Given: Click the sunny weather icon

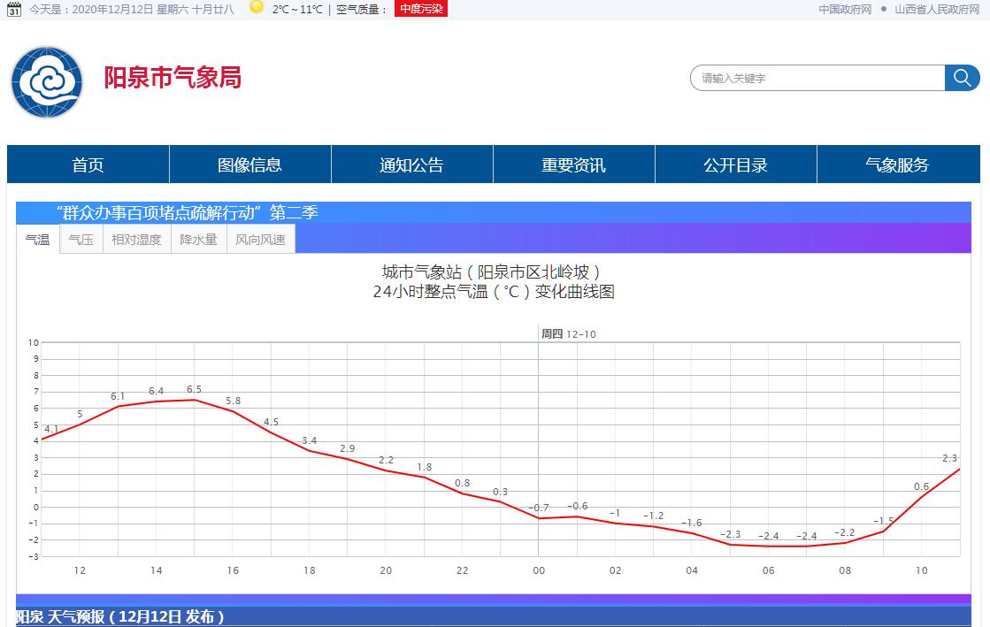Looking at the screenshot, I should pos(257,8).
